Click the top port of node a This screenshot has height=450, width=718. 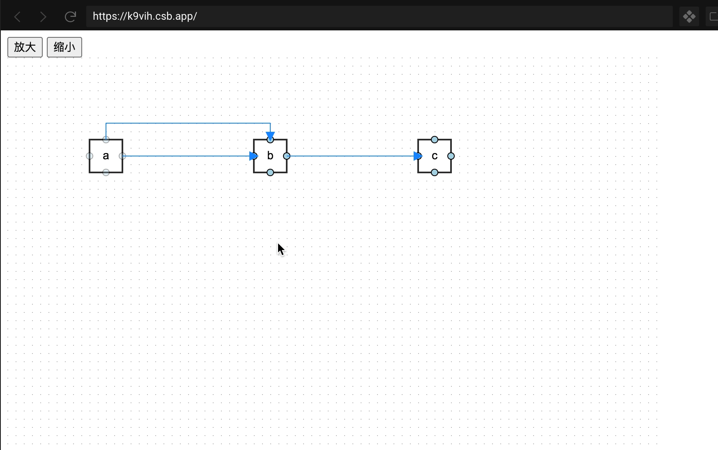click(x=106, y=140)
